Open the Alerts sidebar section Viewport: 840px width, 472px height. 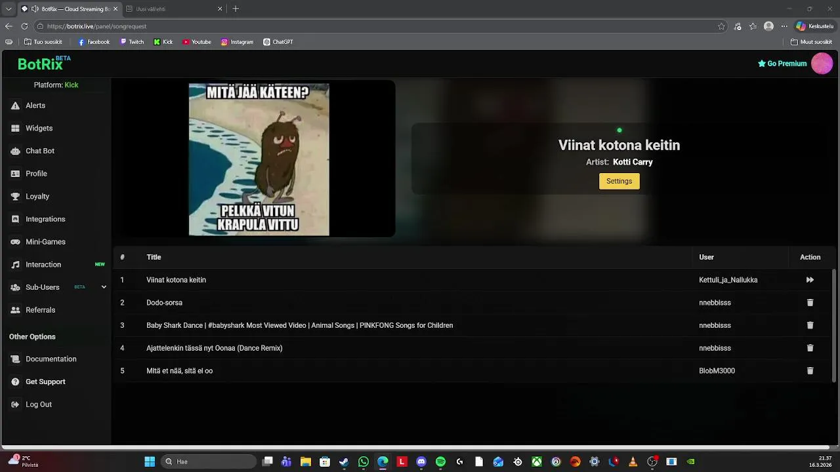coord(35,106)
